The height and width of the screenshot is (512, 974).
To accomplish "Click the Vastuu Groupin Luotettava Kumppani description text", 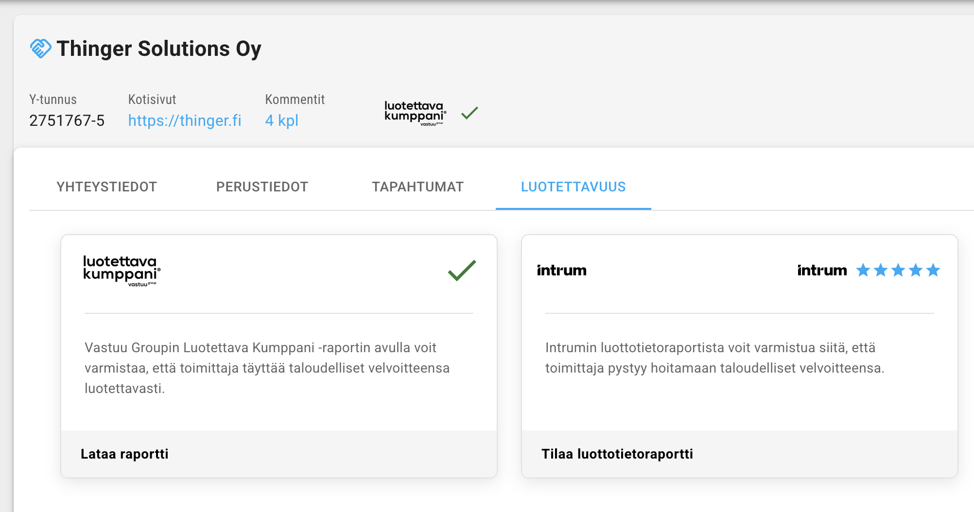I will [267, 368].
